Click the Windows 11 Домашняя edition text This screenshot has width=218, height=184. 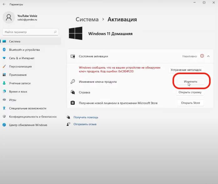tap(110, 34)
